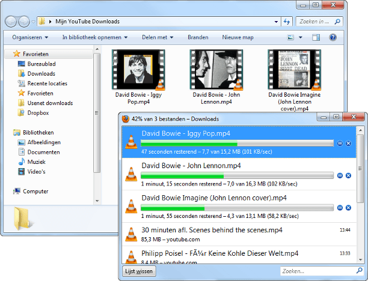Click the search magnifier in Explorer
Viewport: 368px width, 281px height.
[x=337, y=22]
